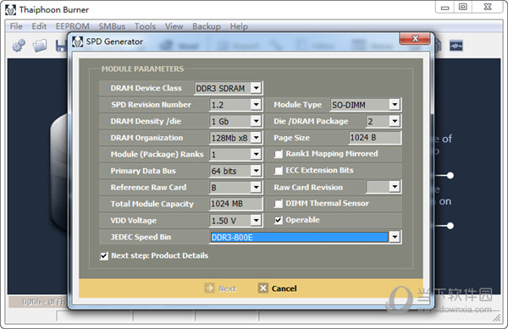Expand JEDEC Speed Bin dropdown
Image resolution: width=508 pixels, height=329 pixels.
tap(395, 237)
